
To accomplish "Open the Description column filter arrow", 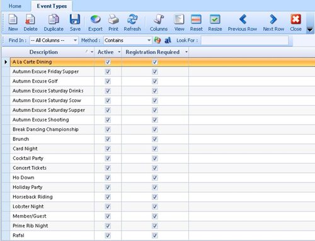I will point(92,52).
